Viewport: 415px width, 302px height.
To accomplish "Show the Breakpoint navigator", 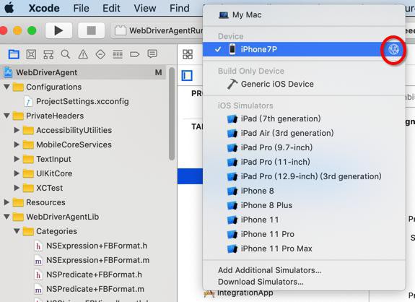I will [x=135, y=55].
